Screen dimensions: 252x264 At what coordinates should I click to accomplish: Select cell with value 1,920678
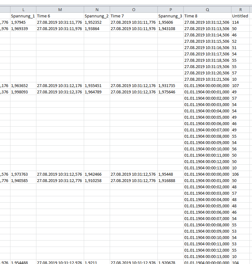tap(170, 262)
